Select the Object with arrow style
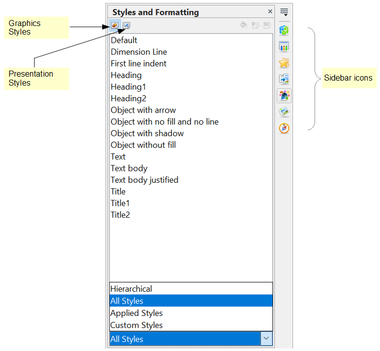This screenshot has width=380, height=351. [x=191, y=110]
